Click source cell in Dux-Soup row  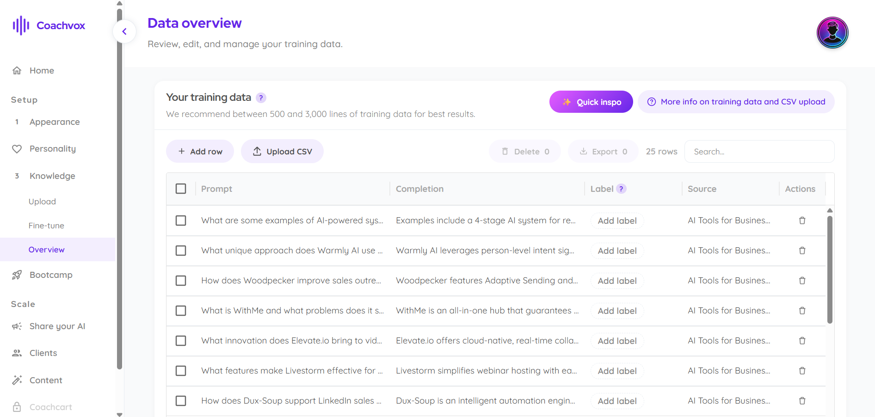729,401
